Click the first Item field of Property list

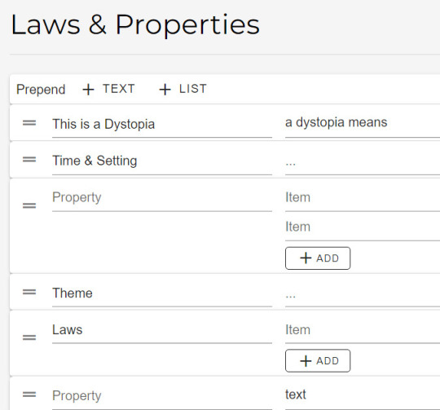[363, 198]
